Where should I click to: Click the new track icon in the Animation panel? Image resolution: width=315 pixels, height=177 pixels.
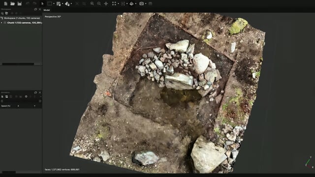(x=2, y=96)
